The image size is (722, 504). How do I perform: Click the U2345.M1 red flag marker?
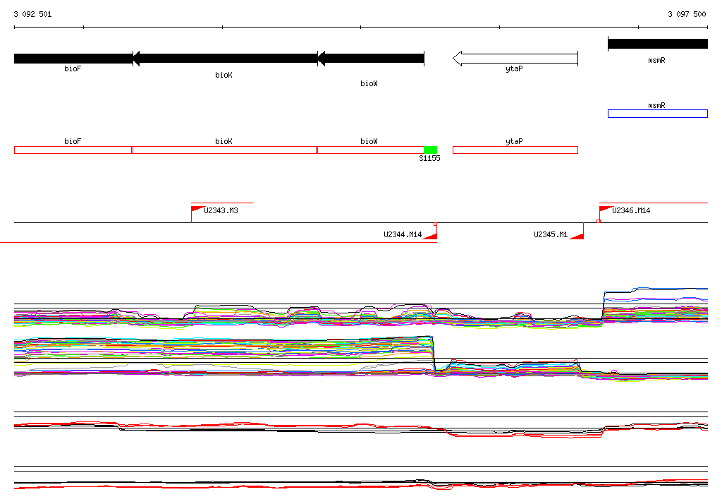[x=577, y=236]
